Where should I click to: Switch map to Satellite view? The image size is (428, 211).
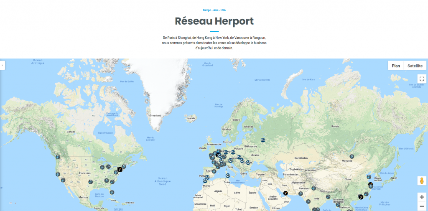415,66
